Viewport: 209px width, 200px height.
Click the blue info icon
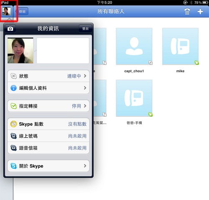coord(13,88)
